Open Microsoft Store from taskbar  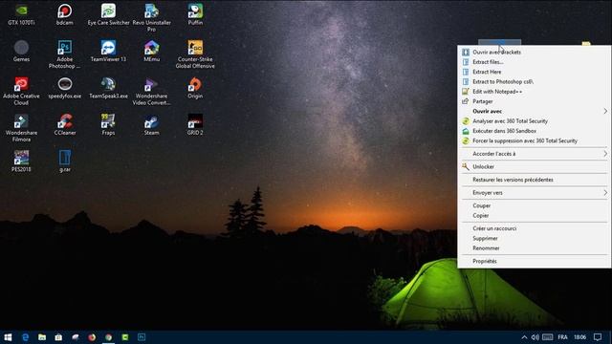(58, 337)
